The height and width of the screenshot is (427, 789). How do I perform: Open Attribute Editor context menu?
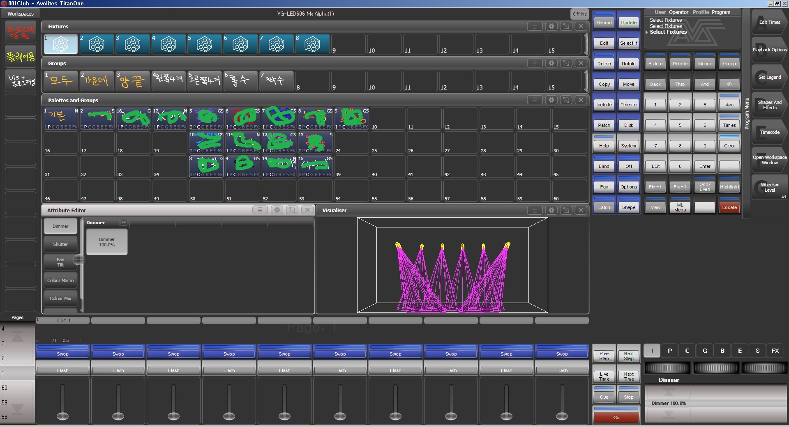click(x=260, y=210)
